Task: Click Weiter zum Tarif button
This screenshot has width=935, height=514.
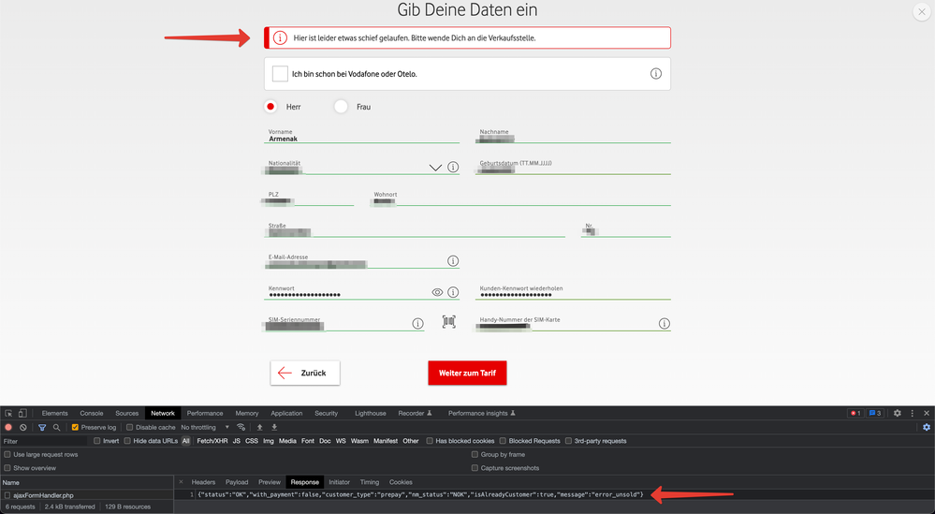Action: pyautogui.click(x=468, y=373)
